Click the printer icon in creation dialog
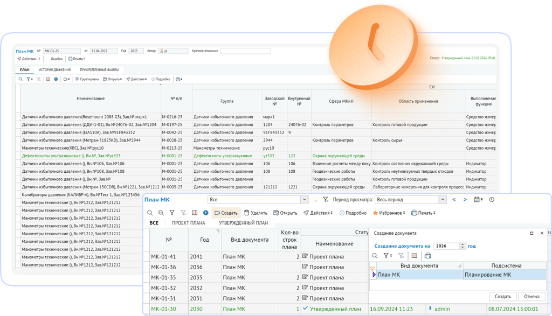Image resolution: width=552 pixels, height=316 pixels. click(427, 256)
